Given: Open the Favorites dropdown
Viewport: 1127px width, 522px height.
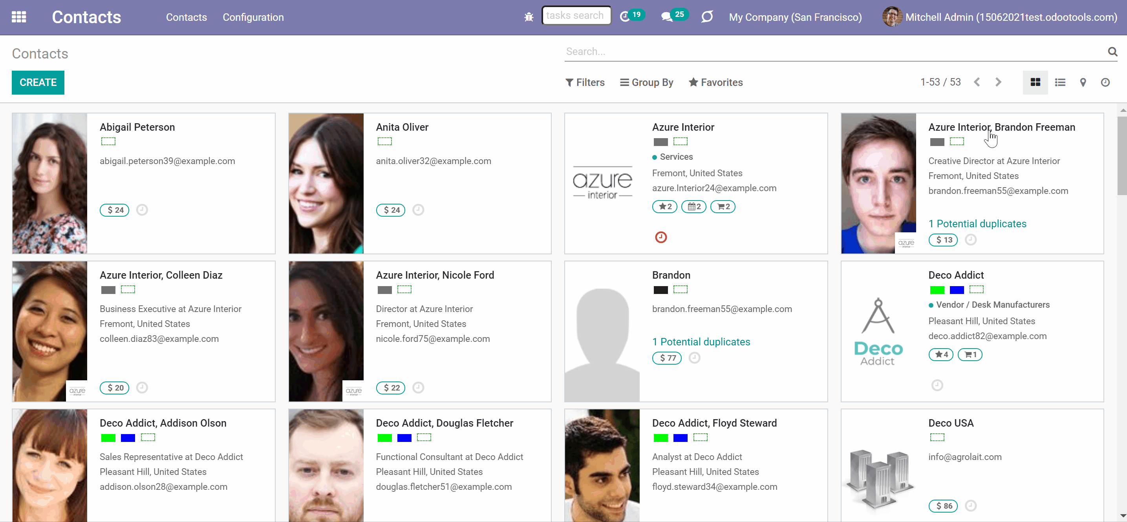Looking at the screenshot, I should pos(716,82).
